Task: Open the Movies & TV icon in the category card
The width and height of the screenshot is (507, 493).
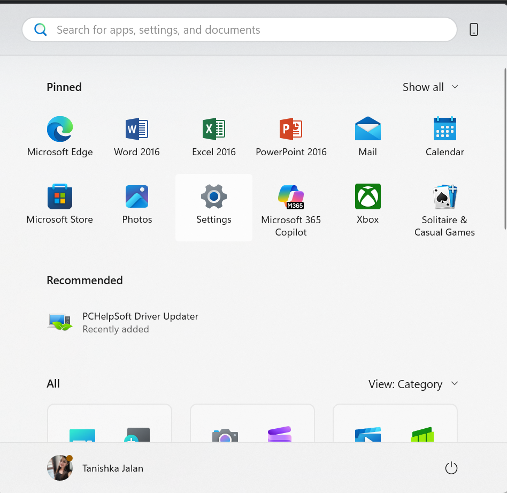Action: pos(367,435)
